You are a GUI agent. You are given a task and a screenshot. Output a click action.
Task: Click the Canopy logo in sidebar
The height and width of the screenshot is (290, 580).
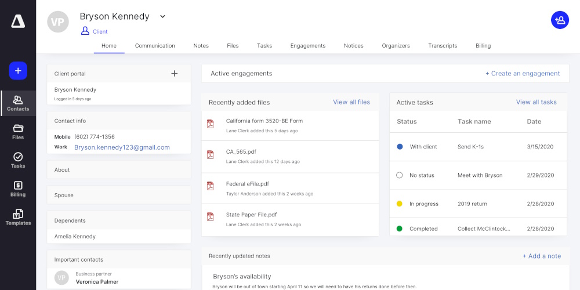pyautogui.click(x=18, y=21)
